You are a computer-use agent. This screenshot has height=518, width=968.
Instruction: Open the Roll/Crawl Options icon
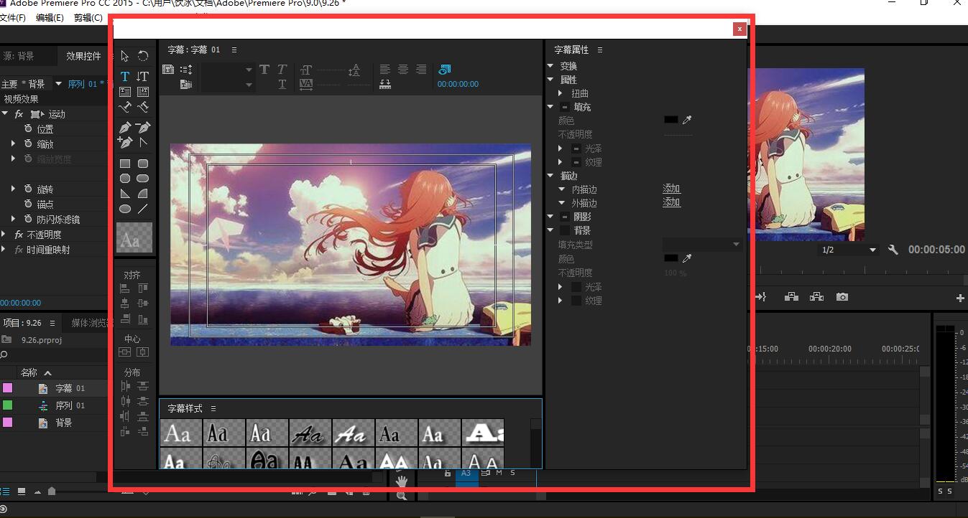[186, 70]
